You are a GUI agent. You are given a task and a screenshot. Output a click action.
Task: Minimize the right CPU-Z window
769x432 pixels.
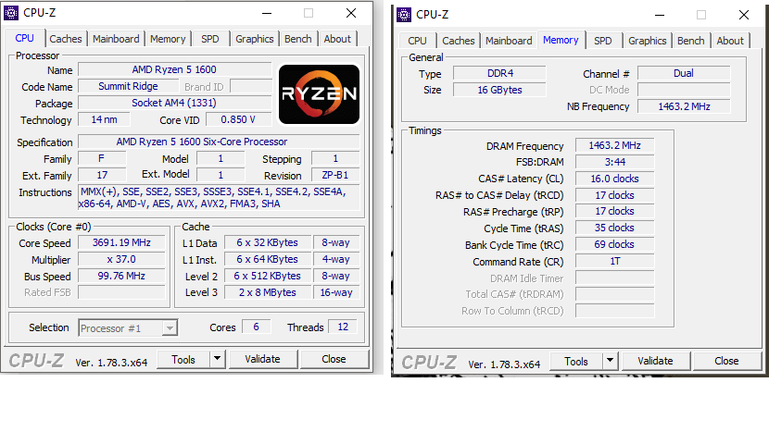coord(660,15)
